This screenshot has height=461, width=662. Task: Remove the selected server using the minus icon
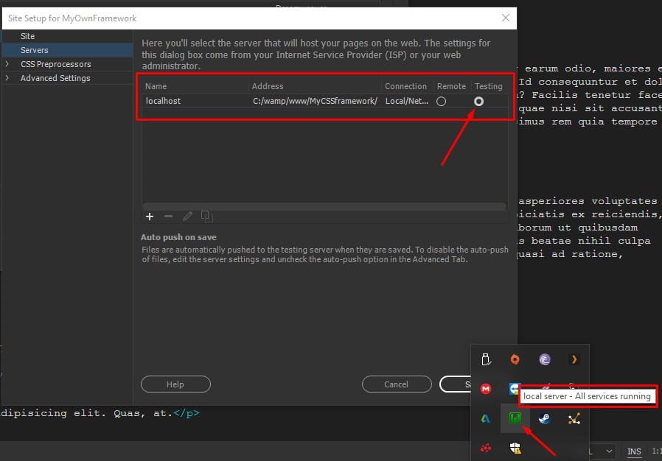pos(168,216)
